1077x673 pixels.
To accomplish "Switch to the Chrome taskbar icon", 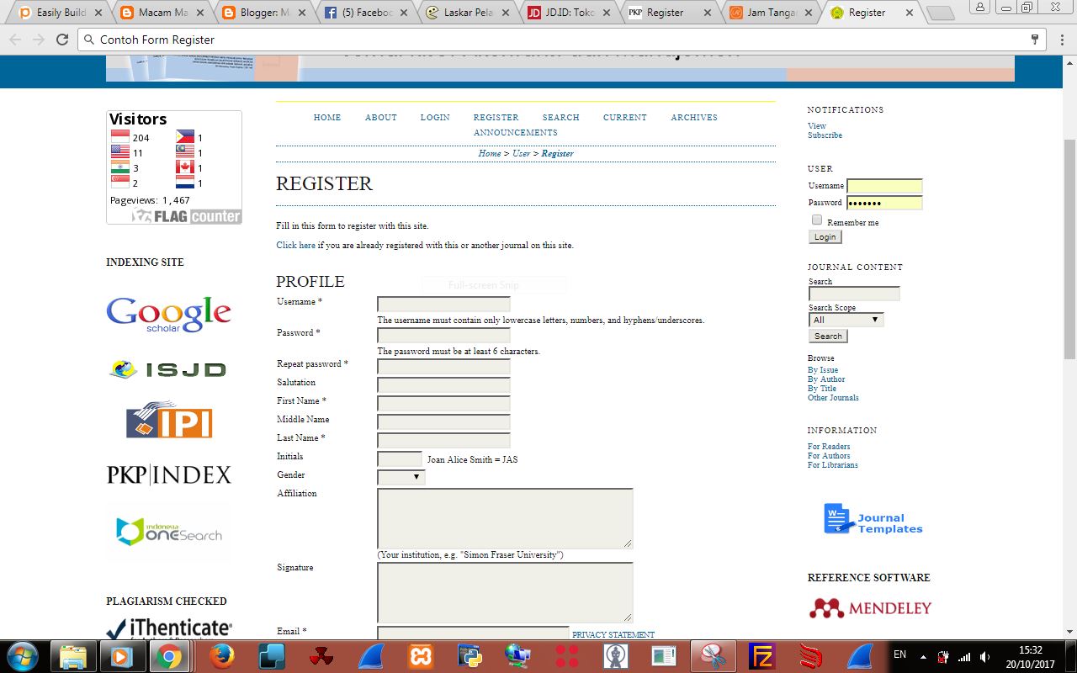I will [x=169, y=655].
